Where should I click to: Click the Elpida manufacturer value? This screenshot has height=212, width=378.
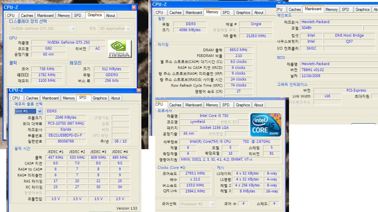(x=66, y=130)
